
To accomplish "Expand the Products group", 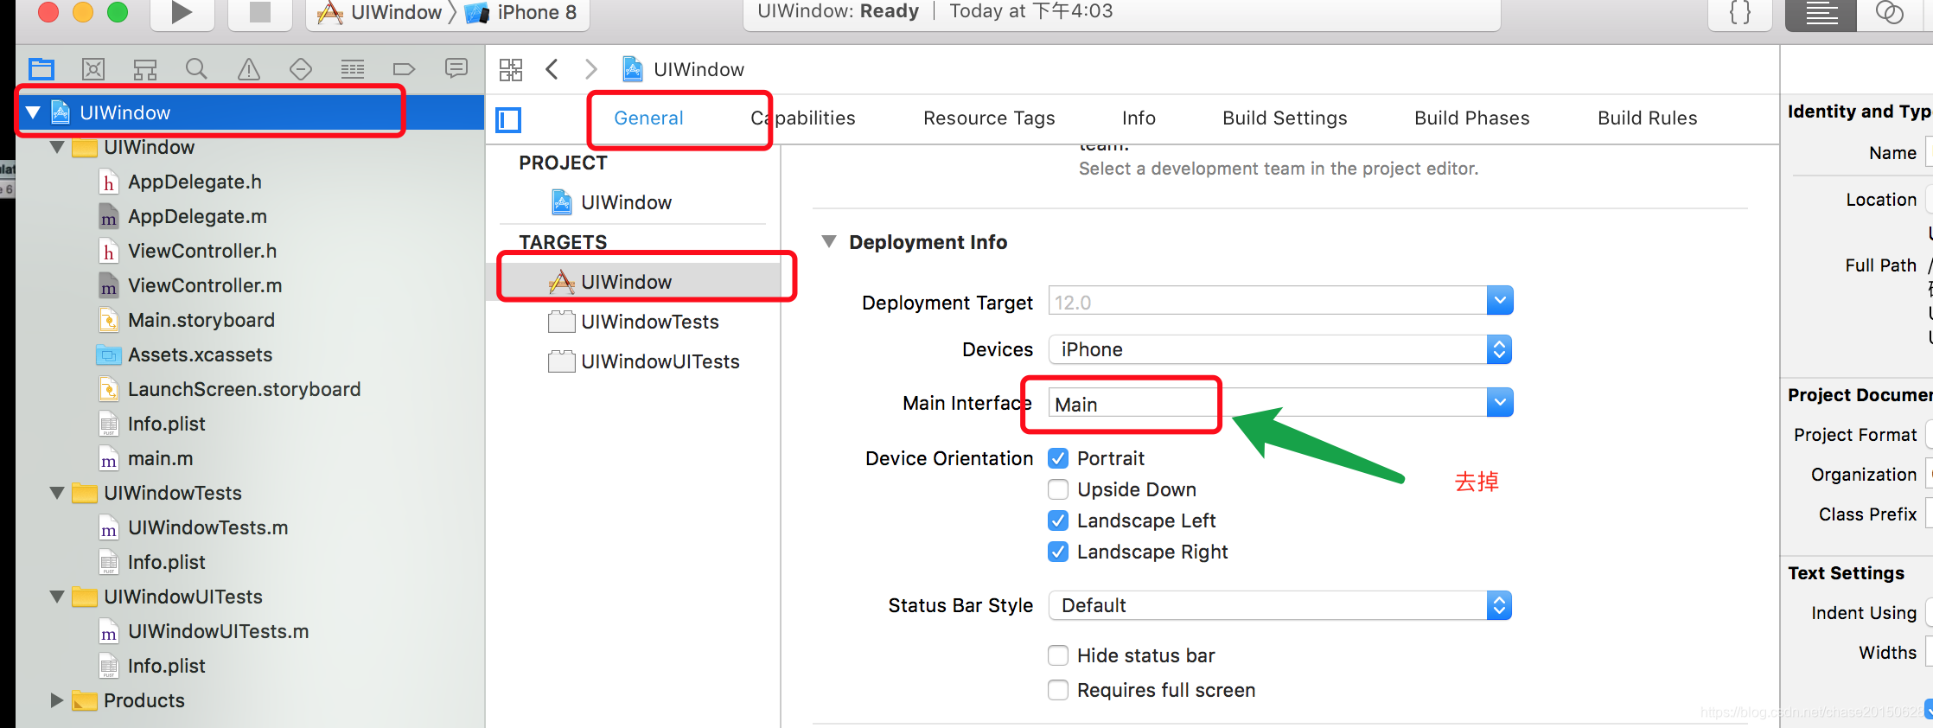I will (x=57, y=700).
